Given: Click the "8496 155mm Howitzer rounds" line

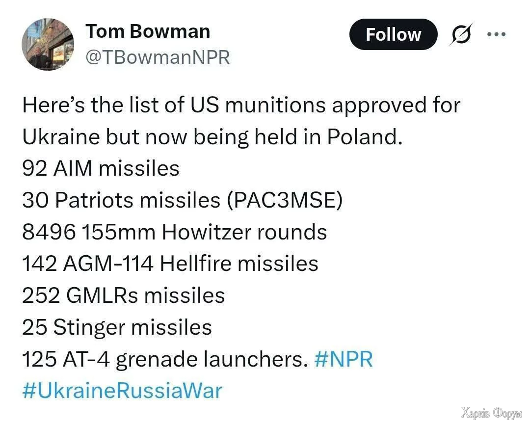Looking at the screenshot, I should tap(174, 232).
